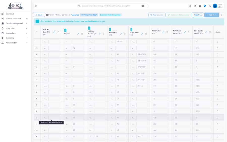
Task: Open the admin user avatar menu
Action: point(215,6)
